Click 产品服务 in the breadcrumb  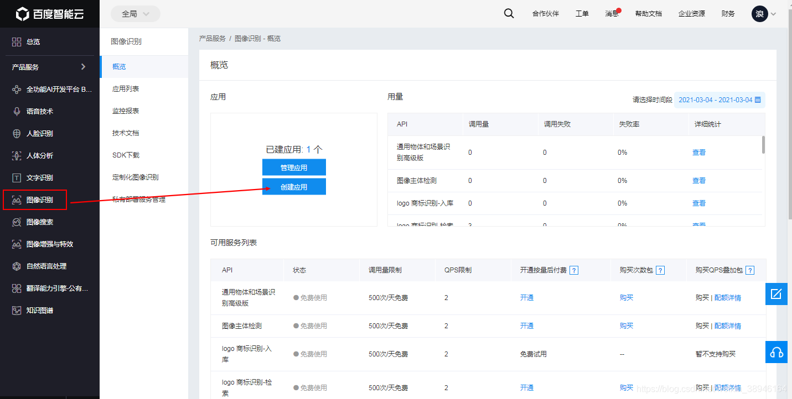(213, 39)
